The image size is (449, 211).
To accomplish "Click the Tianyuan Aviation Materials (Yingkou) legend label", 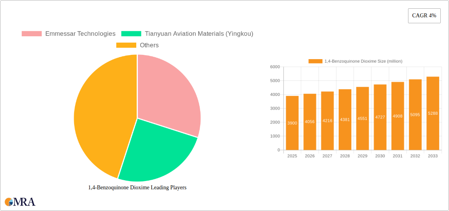I will point(199,34).
